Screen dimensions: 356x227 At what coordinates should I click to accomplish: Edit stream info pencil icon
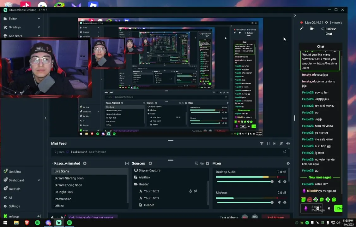[302, 28]
